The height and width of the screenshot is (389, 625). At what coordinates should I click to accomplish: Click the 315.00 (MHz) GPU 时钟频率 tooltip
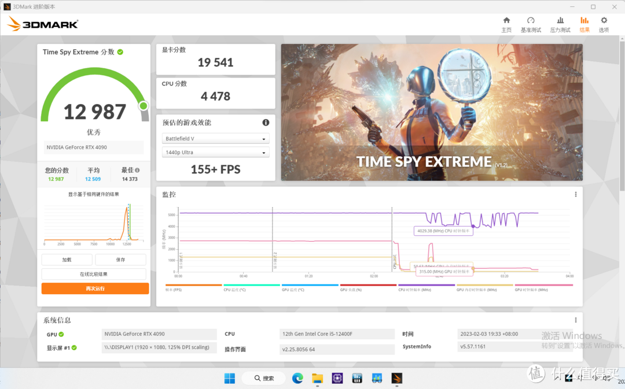point(443,272)
